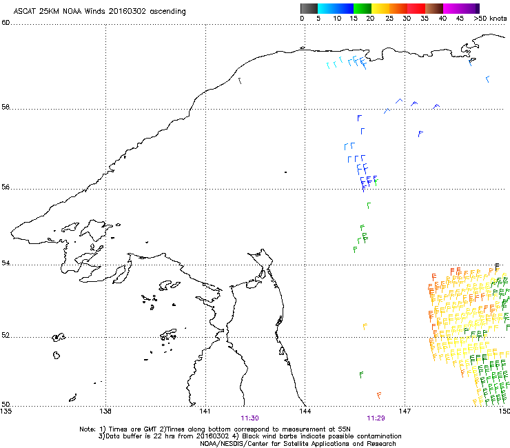This screenshot has height=448, width=510.
Task: Click the orange 25-30 knots legend swatch
Action: (398, 8)
